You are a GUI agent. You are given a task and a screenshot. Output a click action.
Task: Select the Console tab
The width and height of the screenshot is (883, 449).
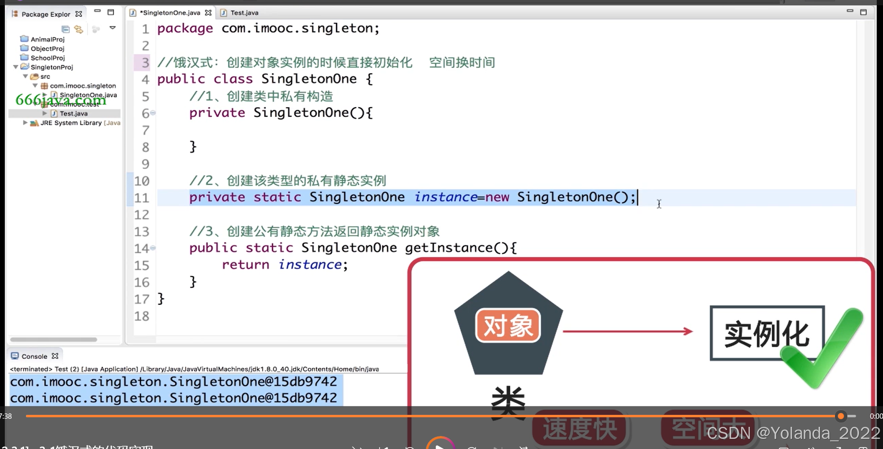click(34, 356)
